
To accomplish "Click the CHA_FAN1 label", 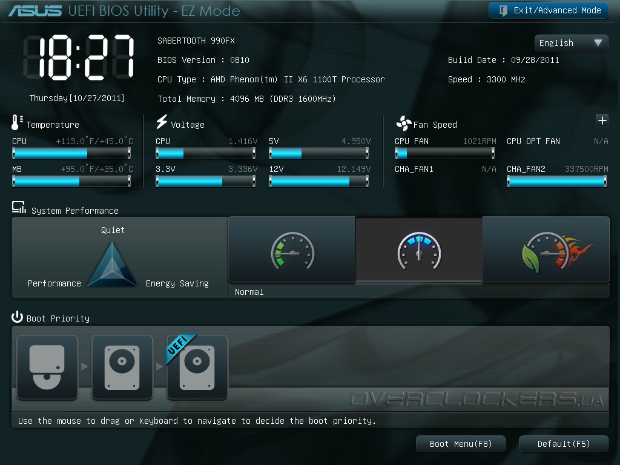I will (x=414, y=170).
